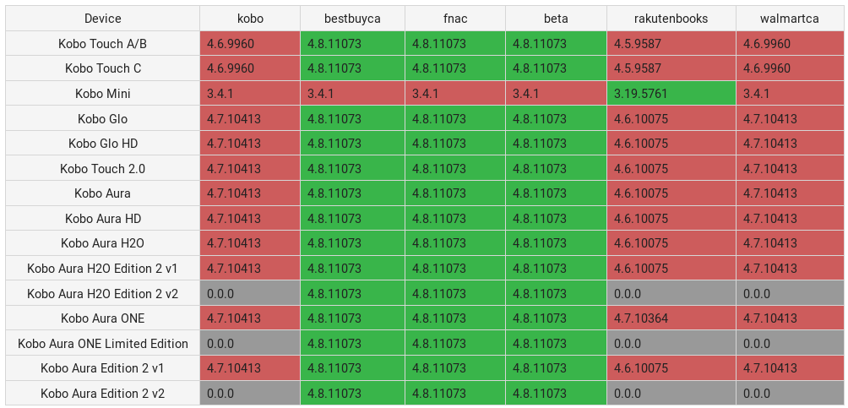Screen dimensions: 848x408
Task: Click green 3.19.5761 cell in Kobo Mini row
Action: pyautogui.click(x=671, y=94)
